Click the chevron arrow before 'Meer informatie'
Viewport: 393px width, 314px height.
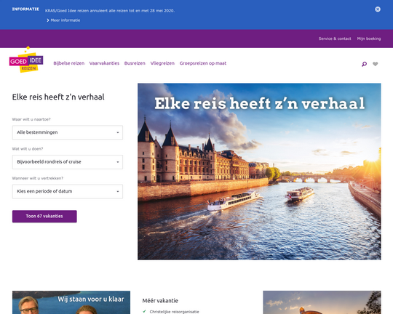click(48, 20)
